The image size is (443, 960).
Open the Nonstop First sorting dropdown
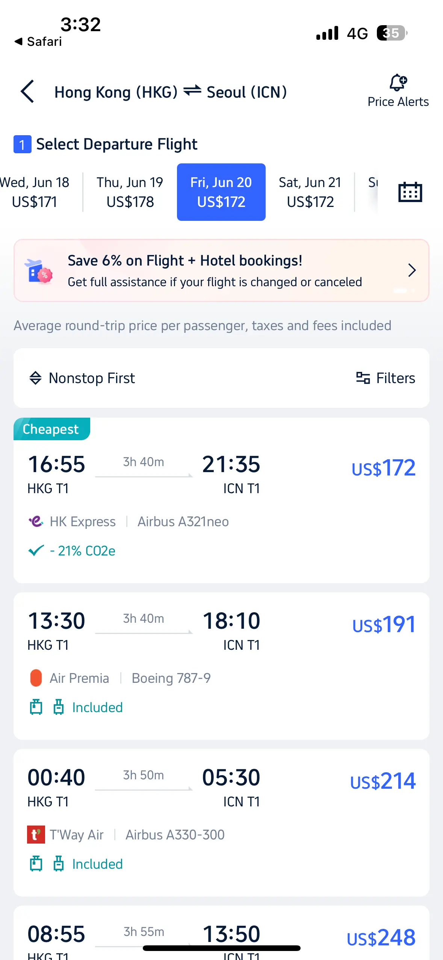pyautogui.click(x=82, y=378)
